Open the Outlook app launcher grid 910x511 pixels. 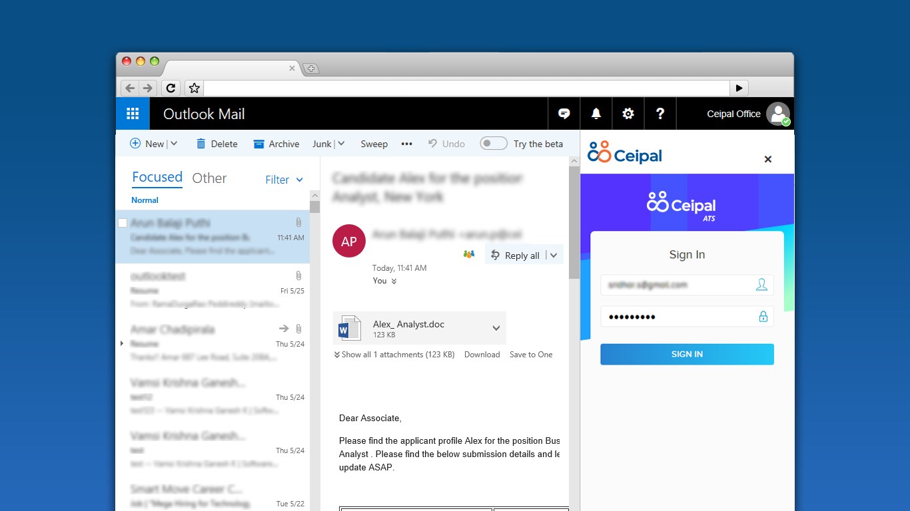pos(133,114)
